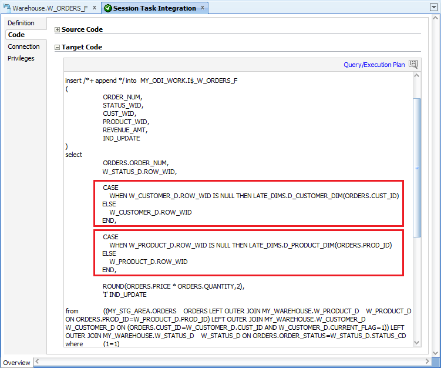Collapse the Target Code section

point(57,47)
